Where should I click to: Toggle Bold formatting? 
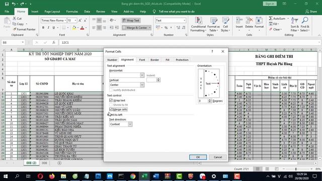click(43, 28)
